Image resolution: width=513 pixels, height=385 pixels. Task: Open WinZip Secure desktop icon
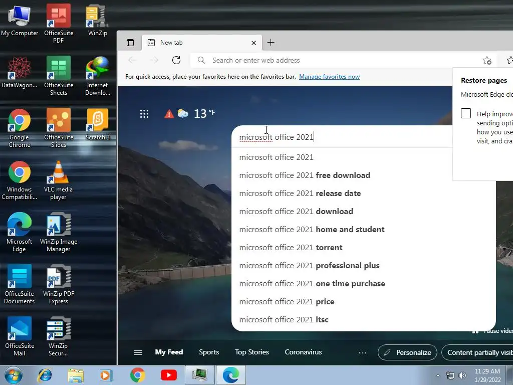[58, 336]
